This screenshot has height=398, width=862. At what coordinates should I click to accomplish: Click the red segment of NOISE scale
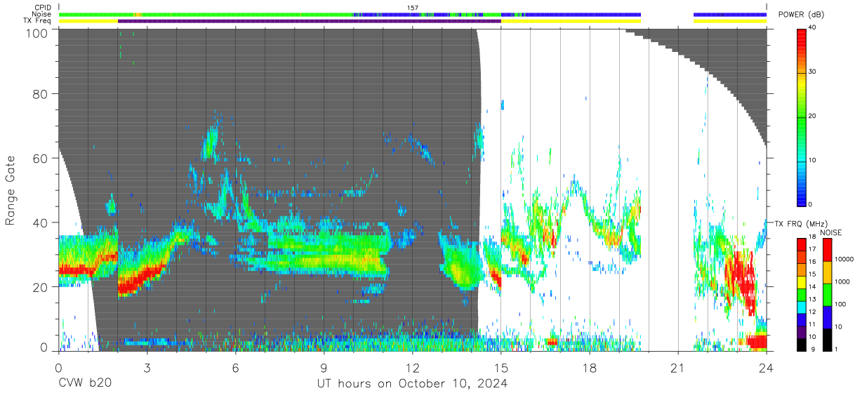point(828,249)
